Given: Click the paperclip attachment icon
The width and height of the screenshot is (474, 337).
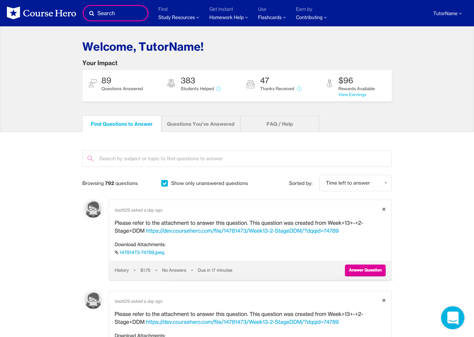Looking at the screenshot, I should (x=117, y=252).
